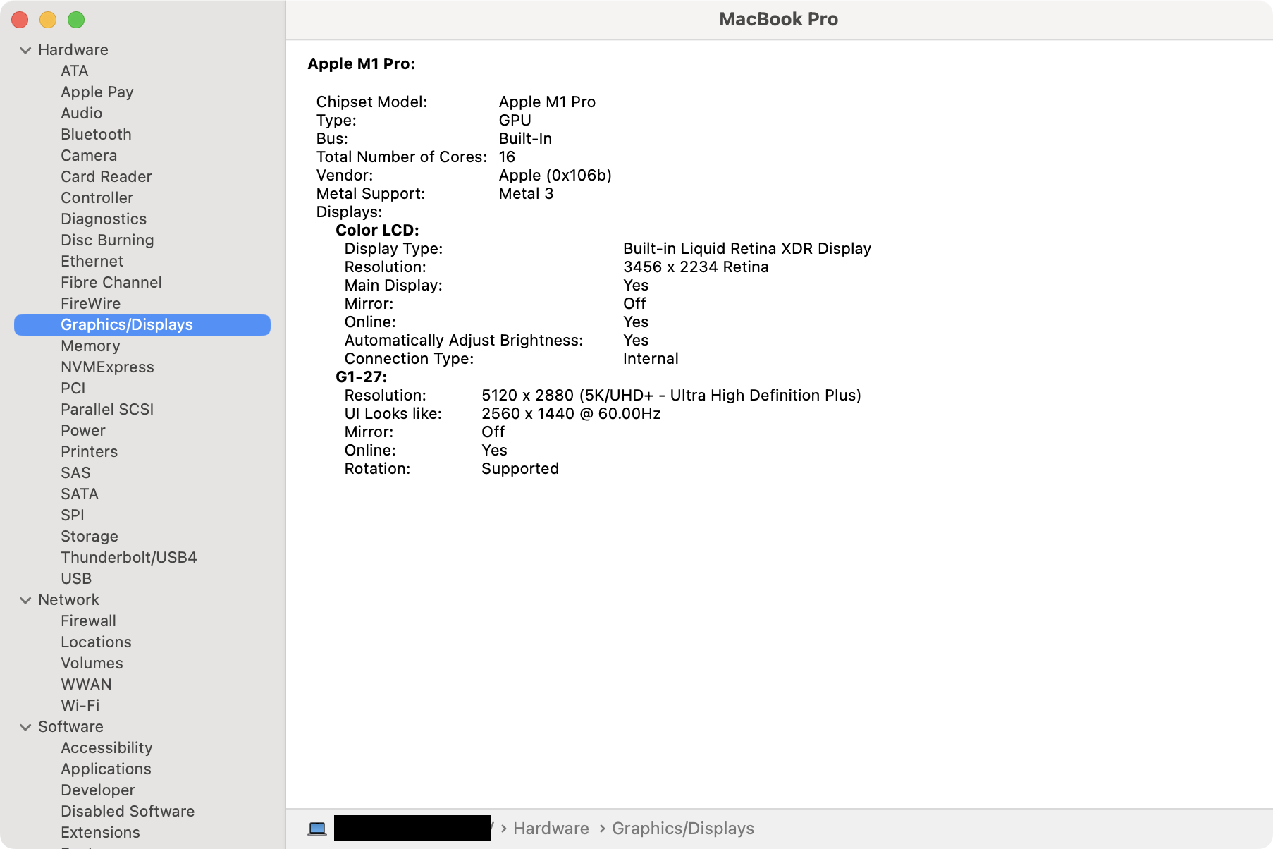Collapse the Network section chevron
1273x849 pixels.
pos(25,600)
